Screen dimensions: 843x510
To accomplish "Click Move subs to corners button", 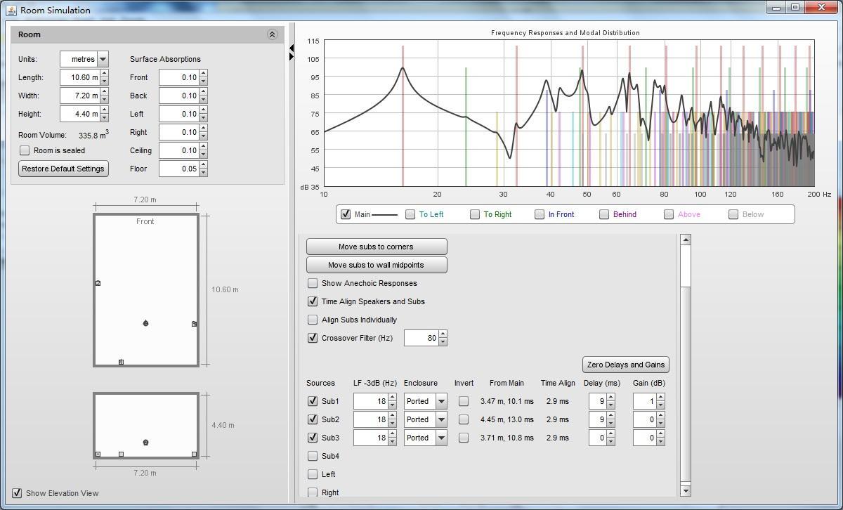I will [377, 247].
